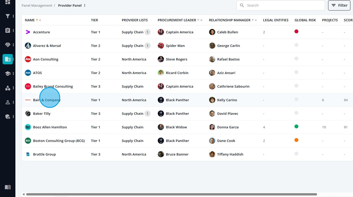The image size is (353, 197).
Task: Click the Aon Consulting logo
Action: (28, 60)
